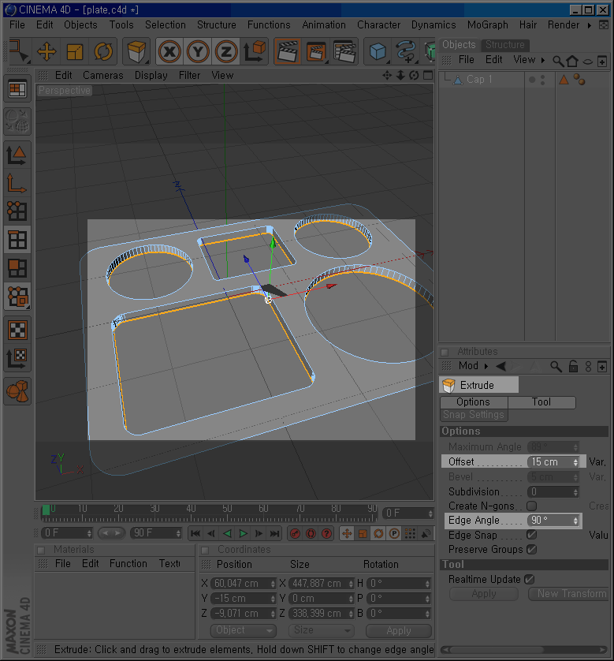Select the texture axis tool

coord(17,358)
